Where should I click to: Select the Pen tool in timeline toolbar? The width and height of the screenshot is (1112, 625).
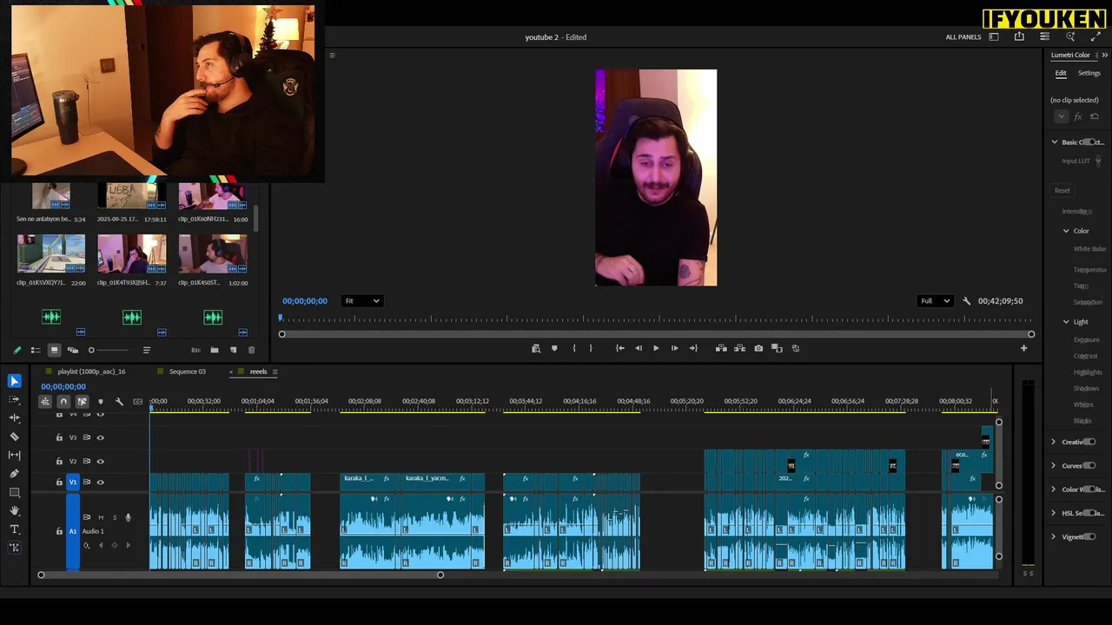14,474
